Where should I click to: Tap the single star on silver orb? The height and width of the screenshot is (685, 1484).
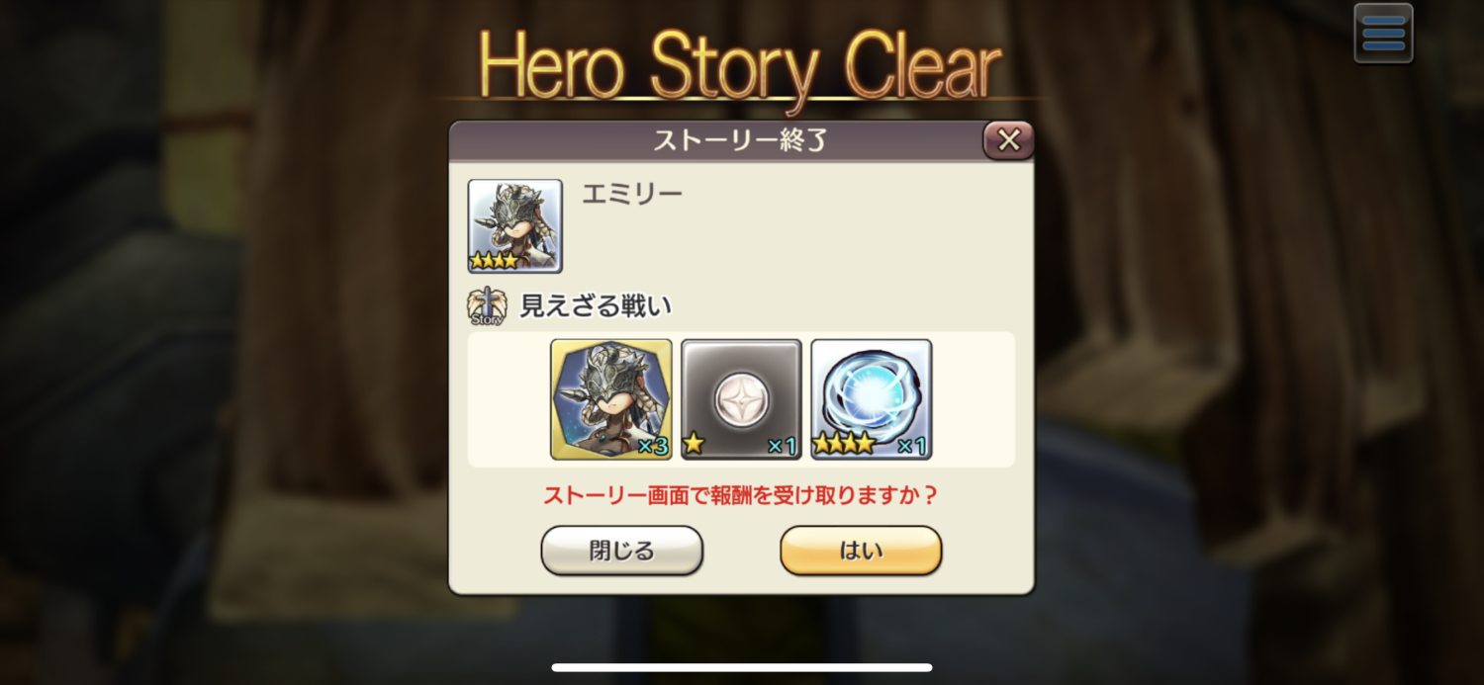tap(694, 445)
